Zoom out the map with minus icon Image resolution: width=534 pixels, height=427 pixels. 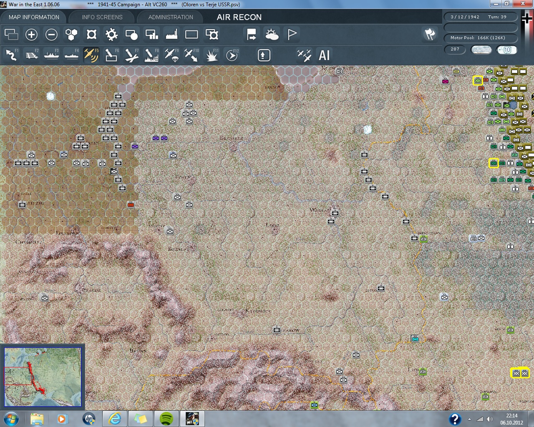[x=51, y=34]
